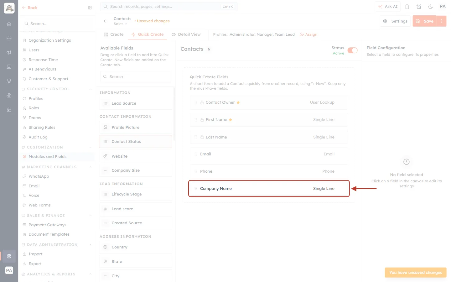Open the calendar icon in left rail

(9, 110)
